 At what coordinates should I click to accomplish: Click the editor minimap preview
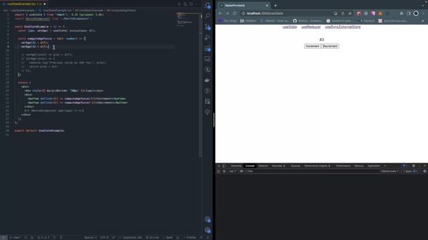pyautogui.click(x=188, y=19)
